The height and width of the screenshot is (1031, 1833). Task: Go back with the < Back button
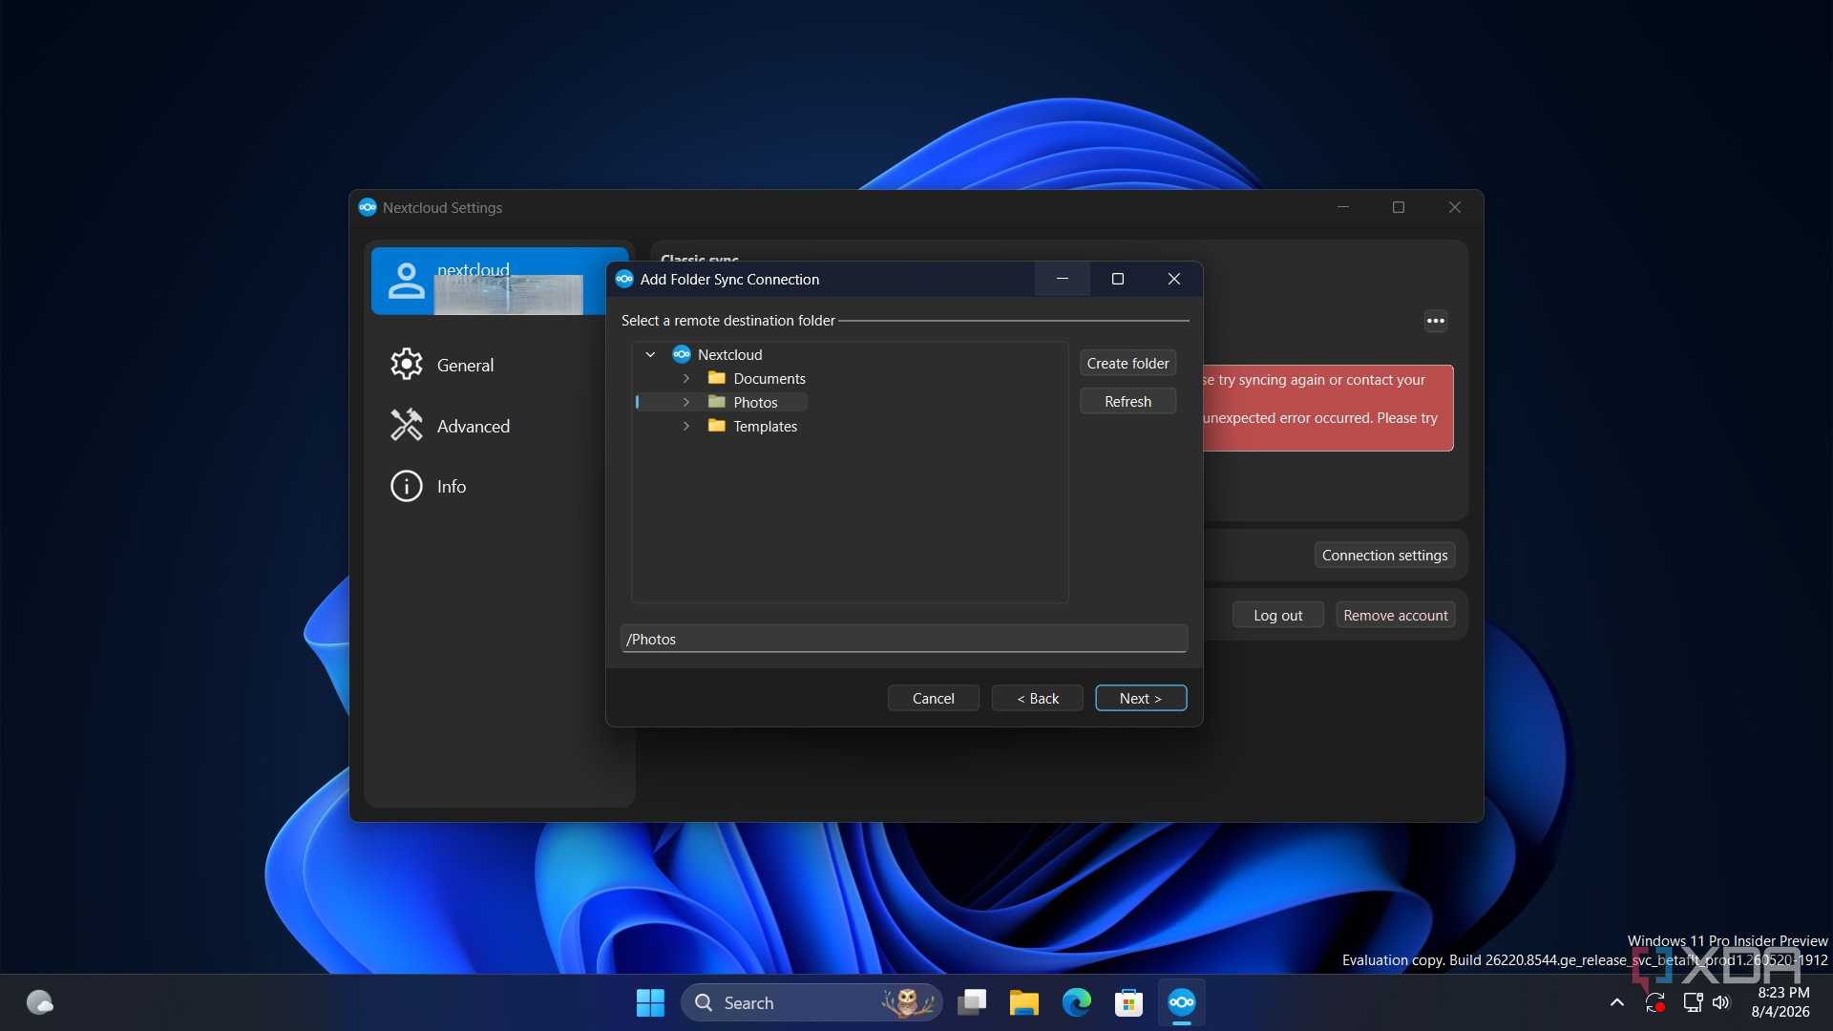tap(1038, 698)
